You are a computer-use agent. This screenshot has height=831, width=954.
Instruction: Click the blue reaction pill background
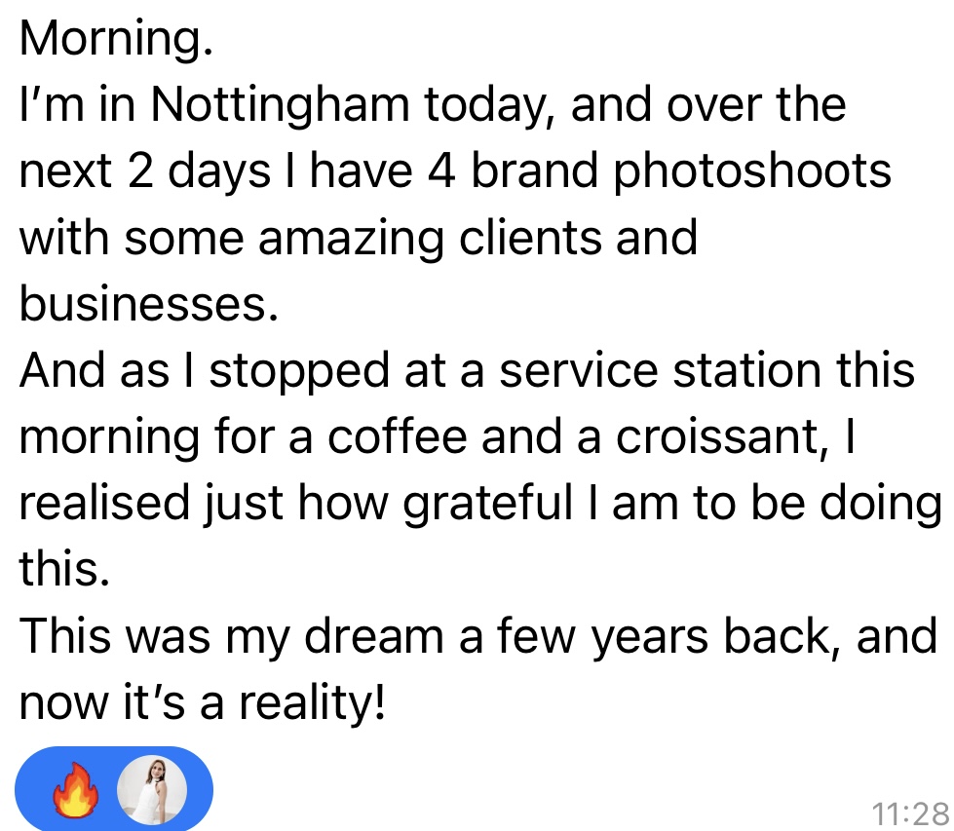[x=115, y=788]
